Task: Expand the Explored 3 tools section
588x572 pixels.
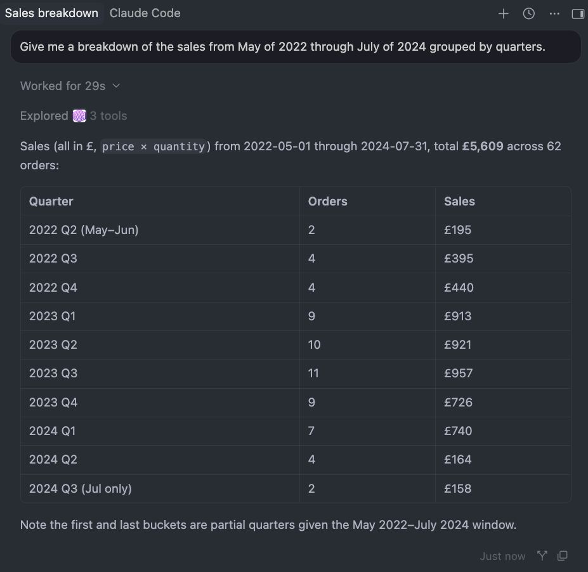Action: pyautogui.click(x=74, y=116)
